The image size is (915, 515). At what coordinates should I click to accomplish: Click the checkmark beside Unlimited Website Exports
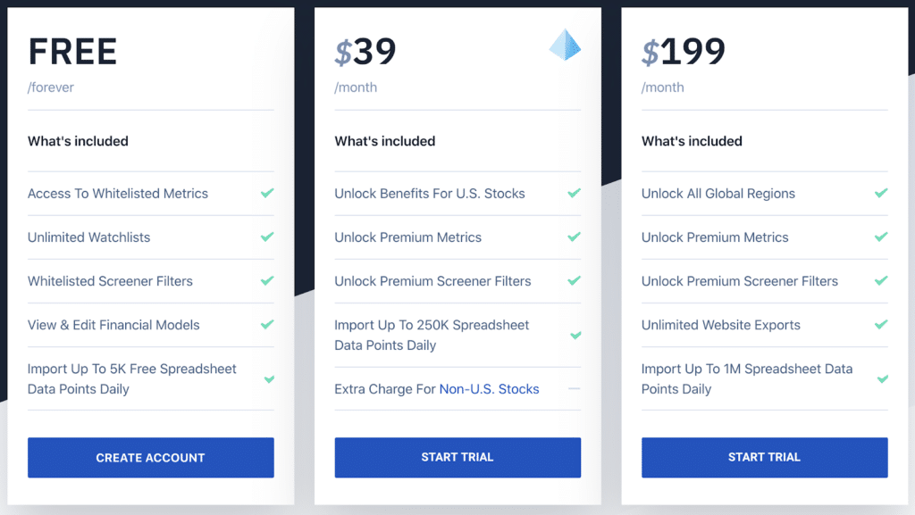882,325
